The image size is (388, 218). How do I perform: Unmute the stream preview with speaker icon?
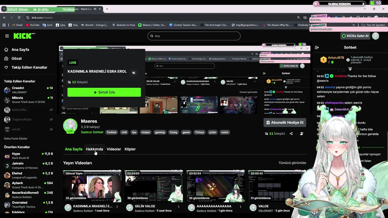[134, 73]
